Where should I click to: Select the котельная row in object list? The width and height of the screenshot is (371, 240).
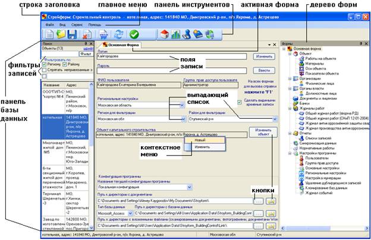(65, 127)
